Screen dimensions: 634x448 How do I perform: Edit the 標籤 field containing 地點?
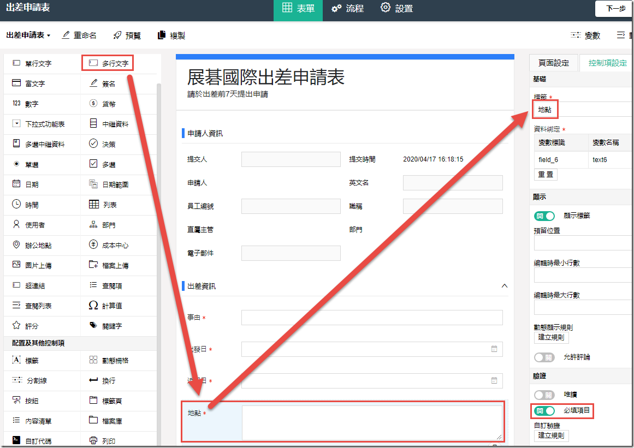(x=584, y=110)
